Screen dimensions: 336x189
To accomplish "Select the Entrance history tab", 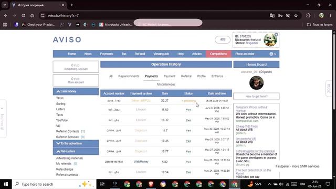I will click(217, 76).
